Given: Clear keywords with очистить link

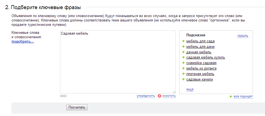Looking at the screenshot, I should click(169, 96).
